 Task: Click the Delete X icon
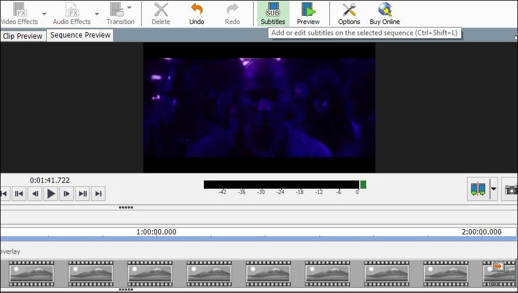161,13
